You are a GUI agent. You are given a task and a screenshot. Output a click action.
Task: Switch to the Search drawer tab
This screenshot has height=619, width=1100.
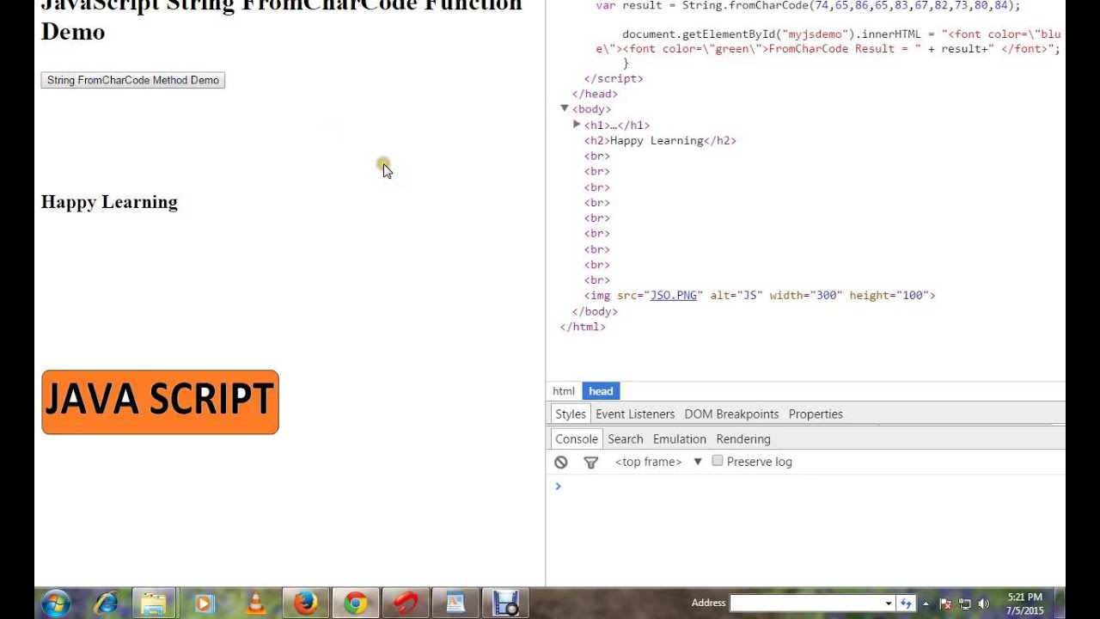pyautogui.click(x=625, y=438)
